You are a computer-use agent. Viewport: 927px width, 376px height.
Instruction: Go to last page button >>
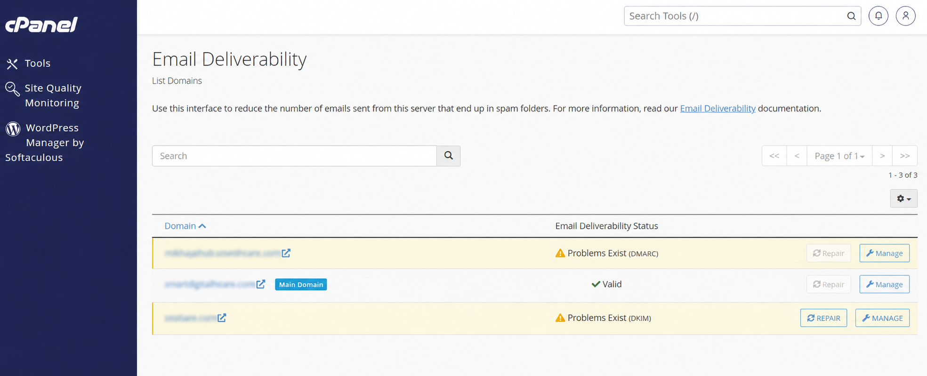pos(904,156)
